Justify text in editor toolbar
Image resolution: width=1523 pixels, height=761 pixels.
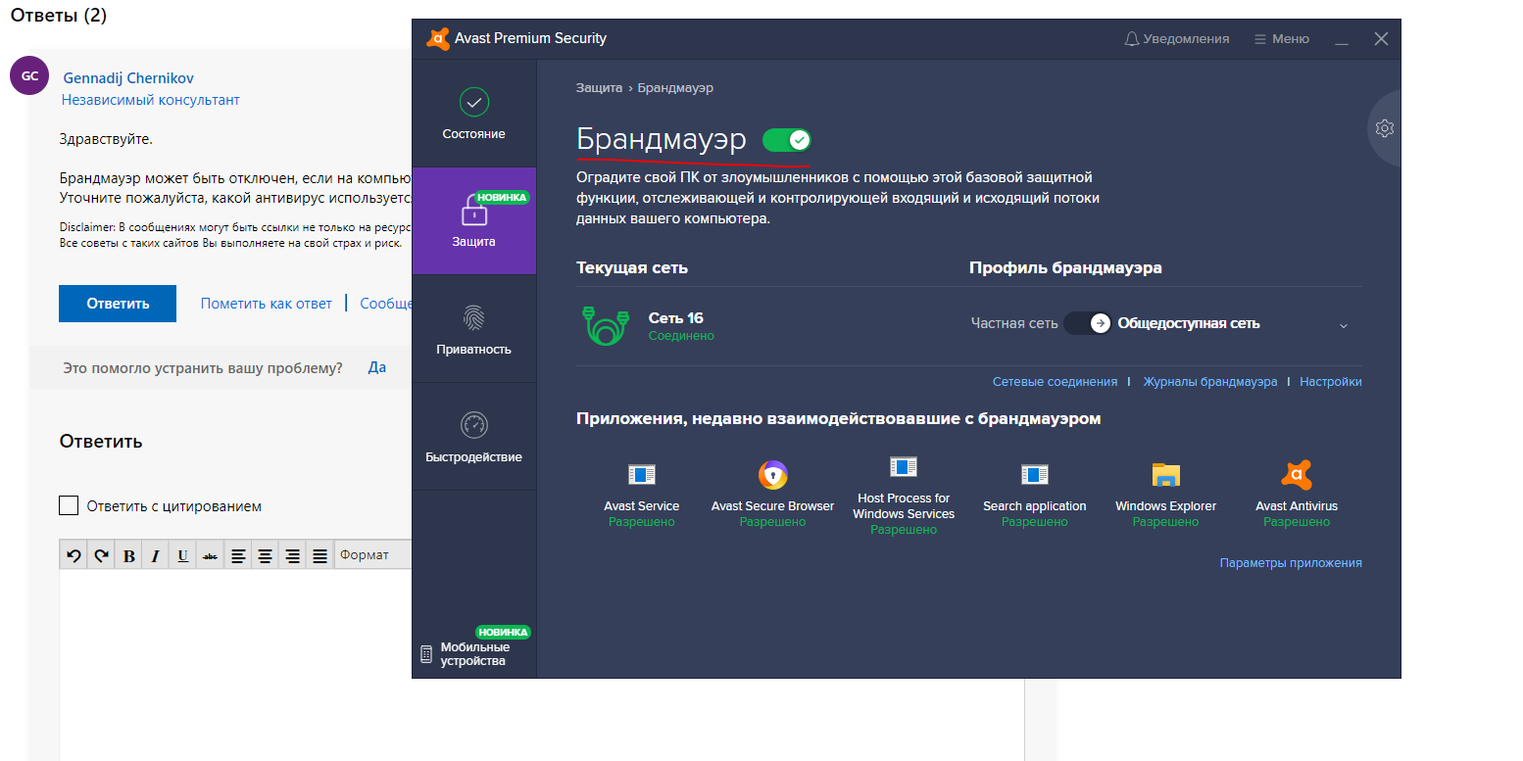tap(319, 555)
